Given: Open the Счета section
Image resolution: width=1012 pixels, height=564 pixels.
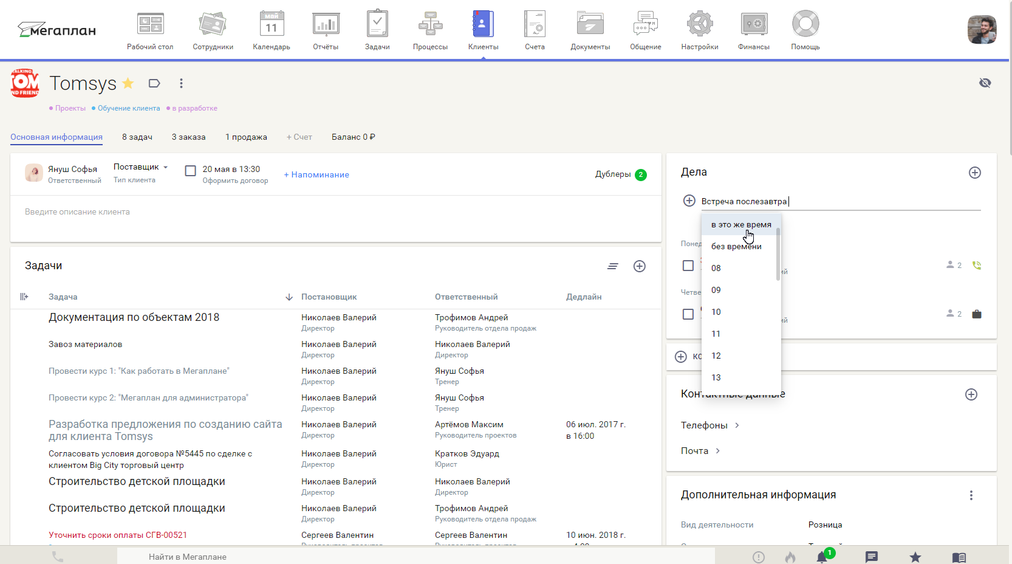Looking at the screenshot, I should click(x=535, y=30).
